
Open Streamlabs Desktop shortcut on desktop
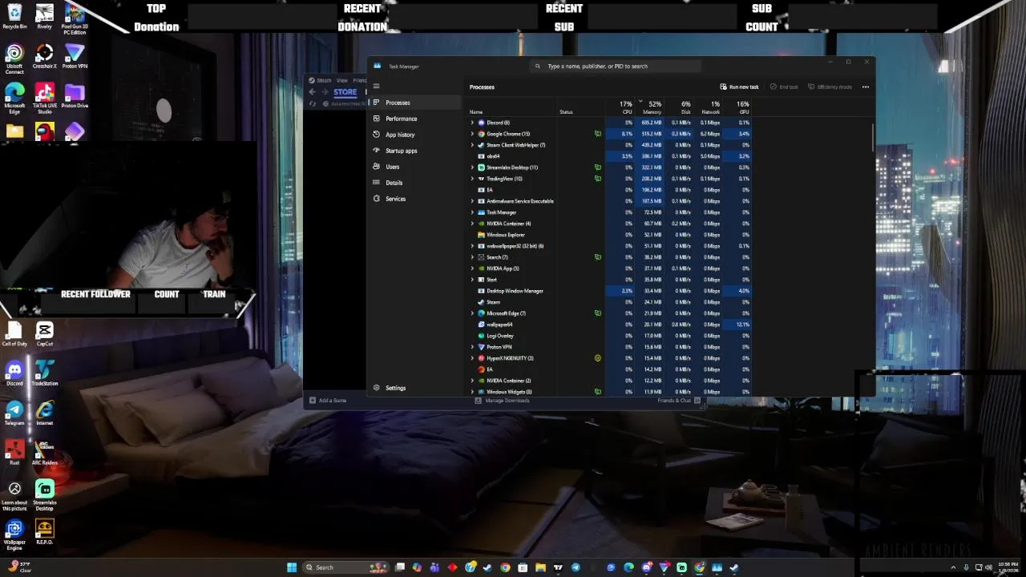[44, 496]
